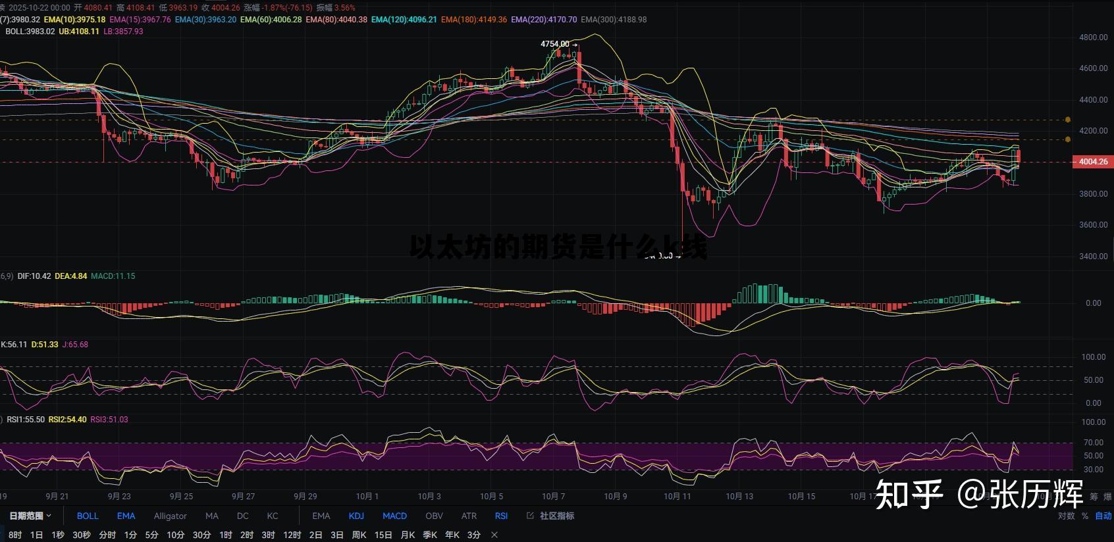
Task: Toggle the MACD sub-indicator
Action: pyautogui.click(x=394, y=516)
